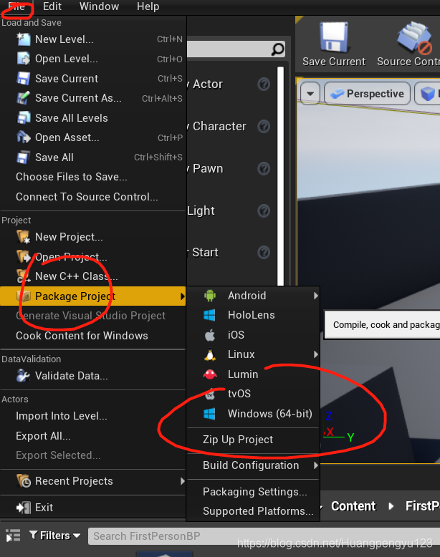Toggle the content browser sources panel icon
Viewport: 440px width, 557px height.
(x=13, y=536)
